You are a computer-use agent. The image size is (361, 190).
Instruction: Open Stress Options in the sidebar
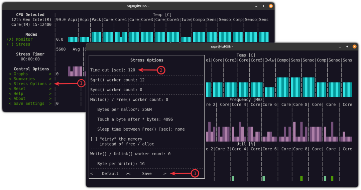pyautogui.click(x=30, y=84)
